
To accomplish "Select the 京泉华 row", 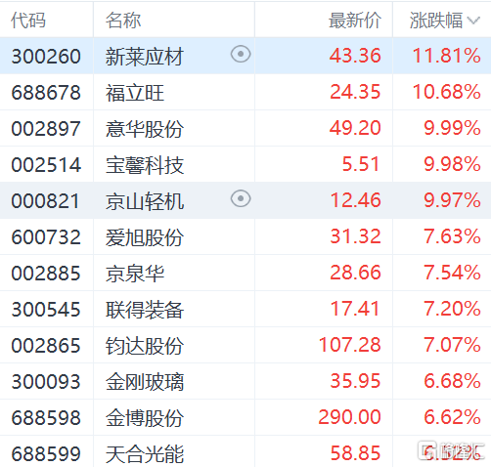I will [245, 273].
